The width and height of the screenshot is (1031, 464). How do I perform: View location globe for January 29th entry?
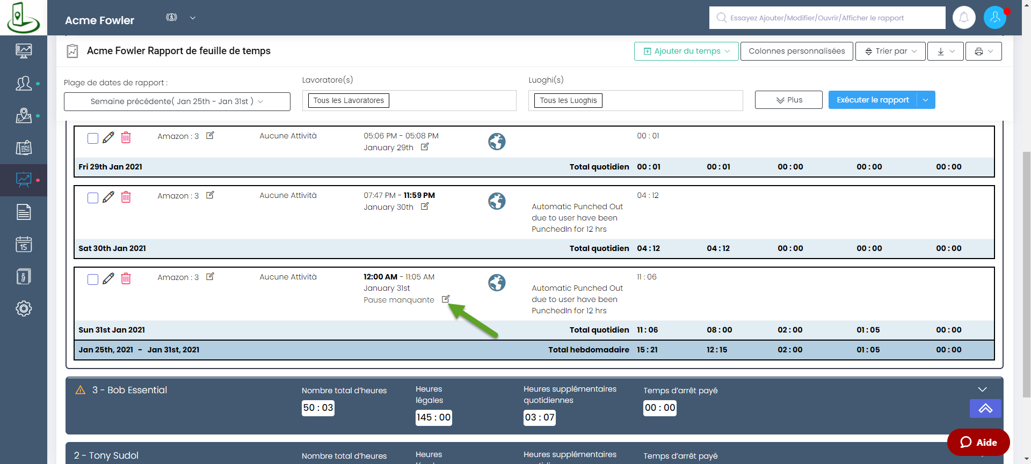click(497, 142)
